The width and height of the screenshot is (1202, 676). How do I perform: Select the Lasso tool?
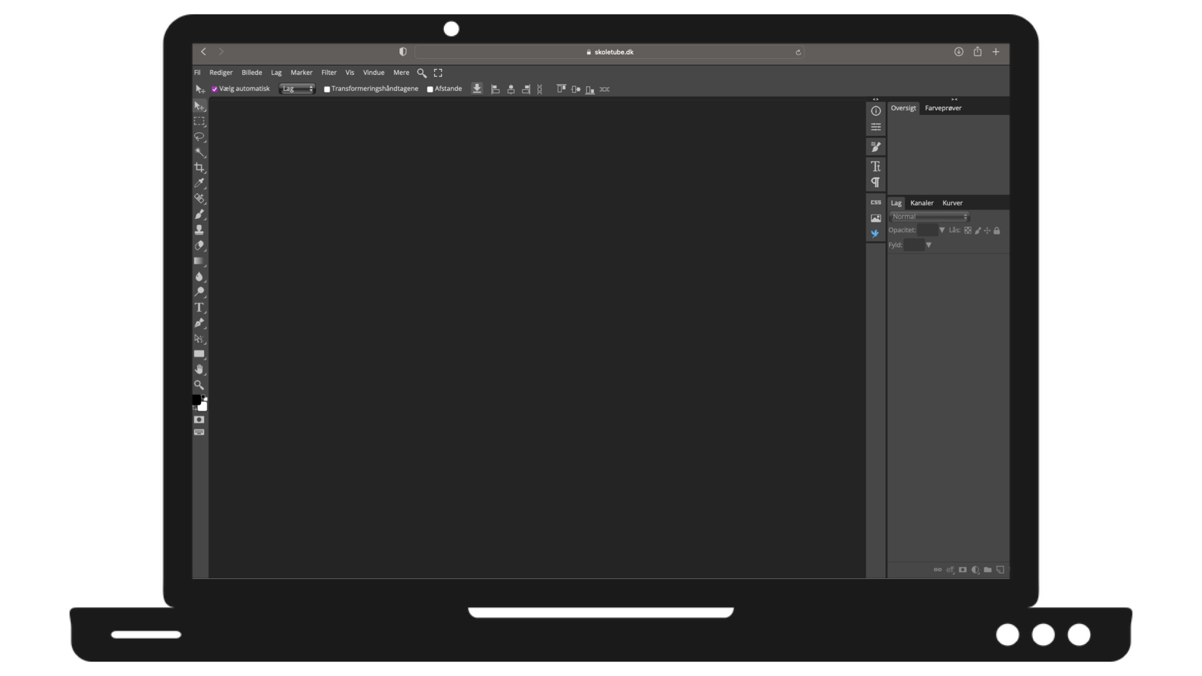pyautogui.click(x=199, y=136)
